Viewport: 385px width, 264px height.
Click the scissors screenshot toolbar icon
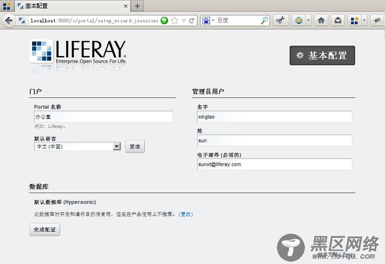click(281, 21)
